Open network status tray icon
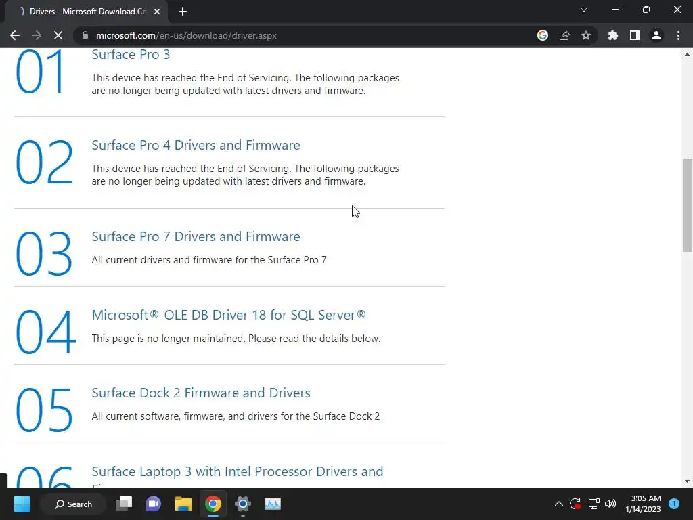Screen dimensions: 693x520 click(x=594, y=504)
